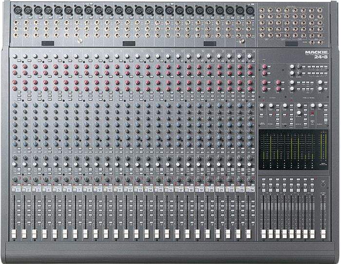Image resolution: width=341 pixels, height=264 pixels.
Task: Toggle the small button left of label 3
Action: tap(34, 190)
